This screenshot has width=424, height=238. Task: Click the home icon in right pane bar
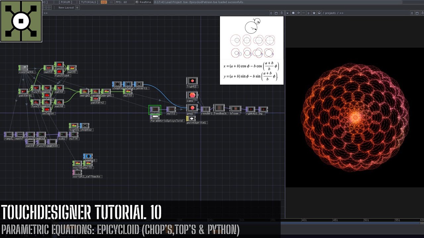click(x=319, y=13)
